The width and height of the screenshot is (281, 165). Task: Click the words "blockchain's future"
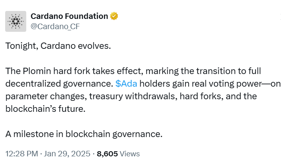click(x=45, y=109)
